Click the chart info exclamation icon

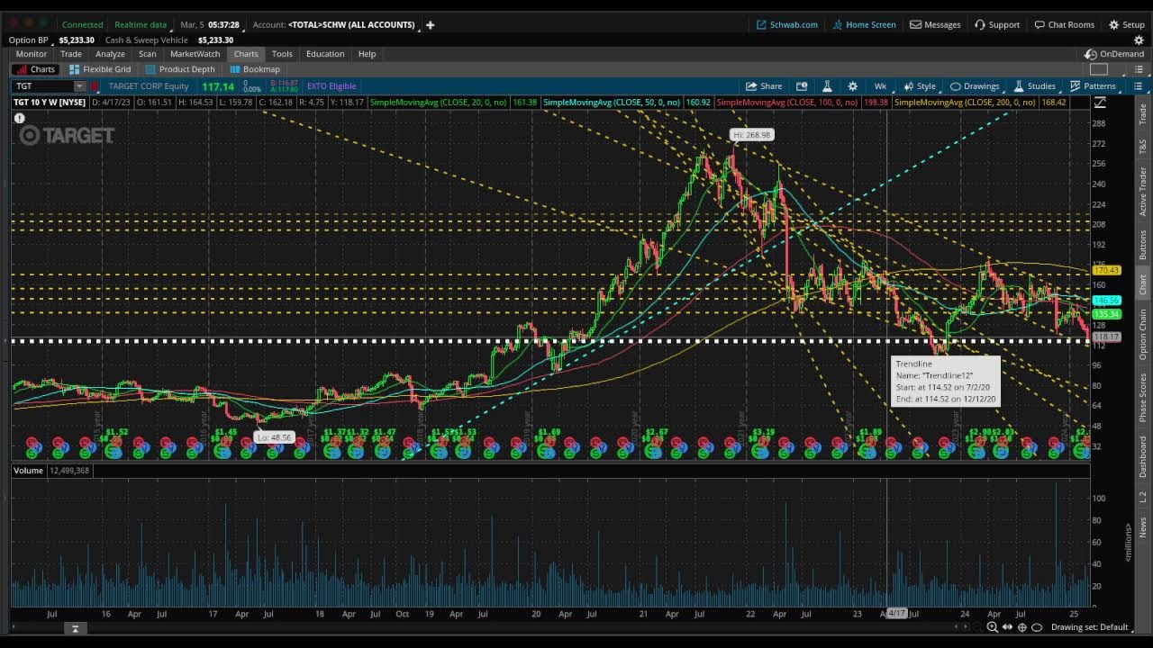point(19,118)
